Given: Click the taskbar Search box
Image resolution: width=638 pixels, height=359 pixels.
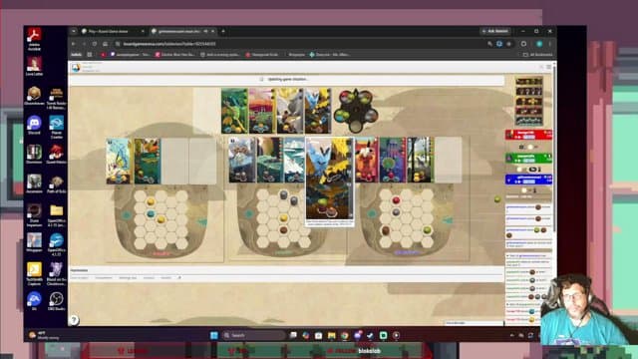Looking at the screenshot, I should coord(254,335).
